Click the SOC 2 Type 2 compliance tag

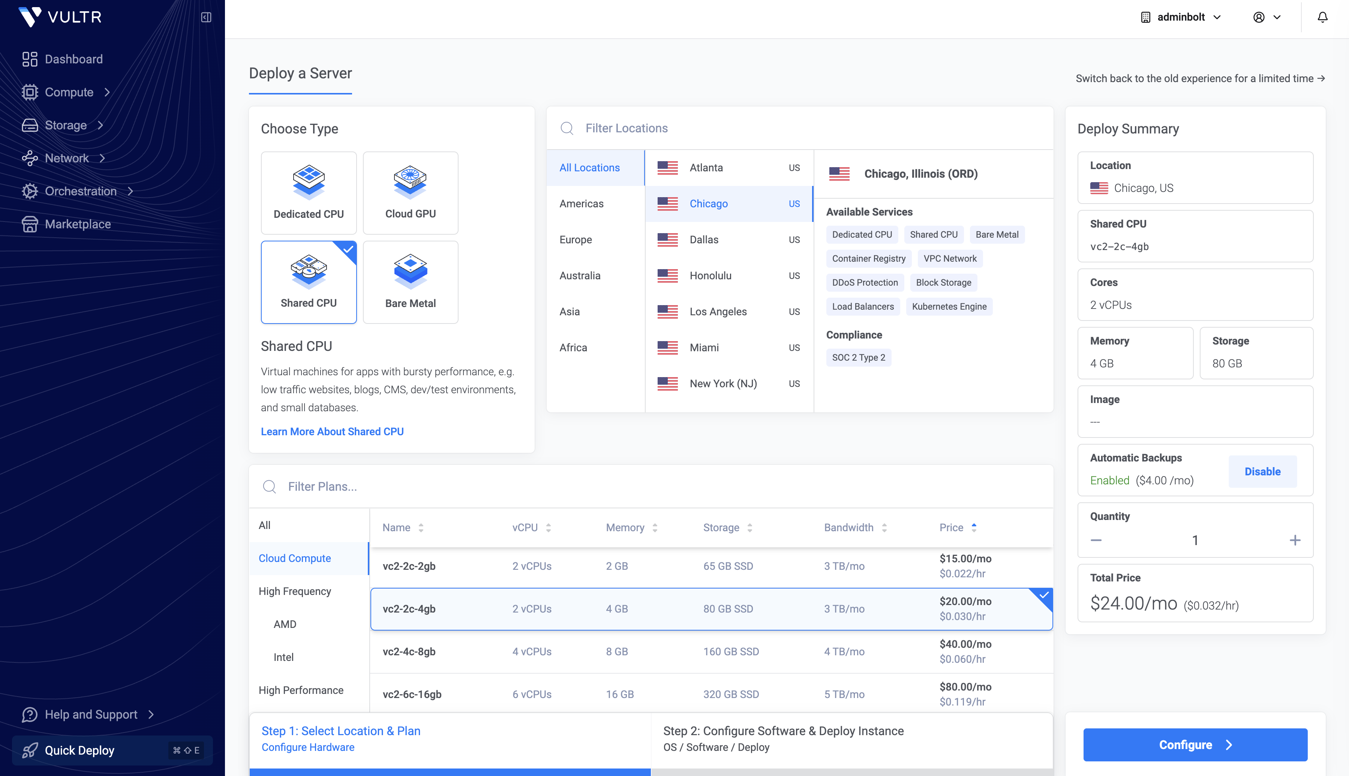coord(859,358)
